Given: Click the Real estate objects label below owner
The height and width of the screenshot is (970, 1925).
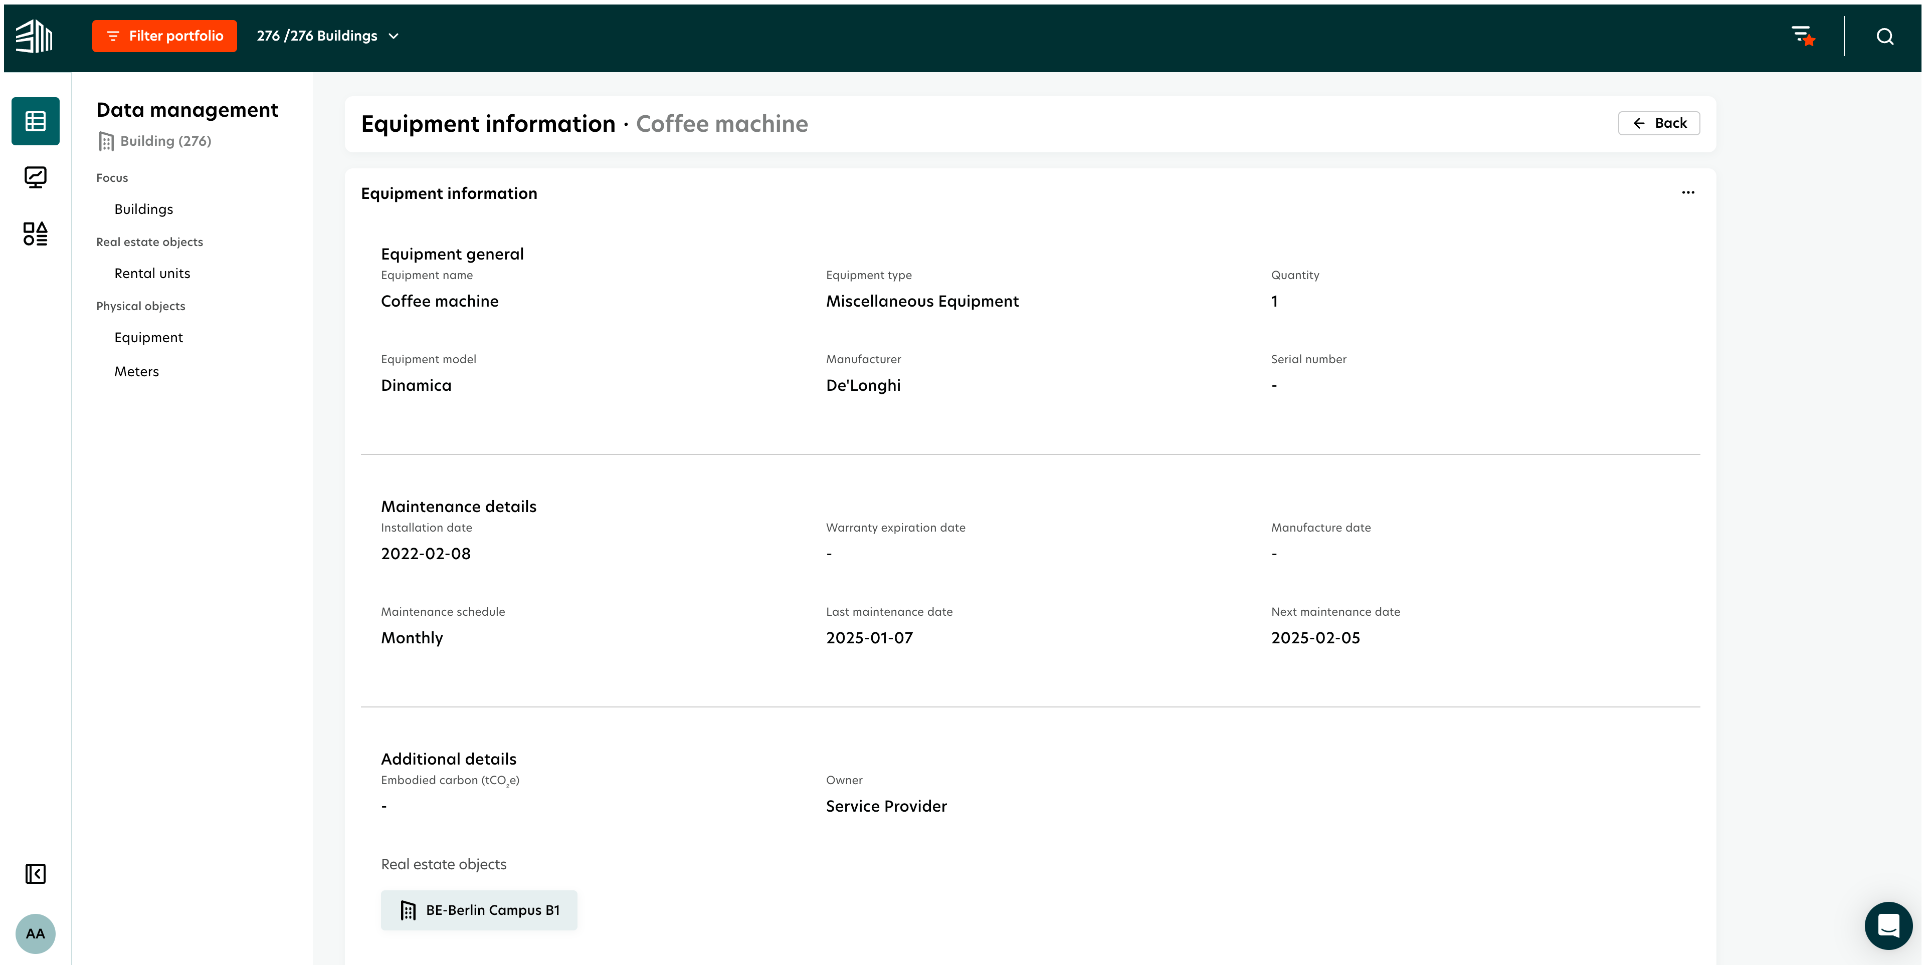Looking at the screenshot, I should (x=444, y=864).
